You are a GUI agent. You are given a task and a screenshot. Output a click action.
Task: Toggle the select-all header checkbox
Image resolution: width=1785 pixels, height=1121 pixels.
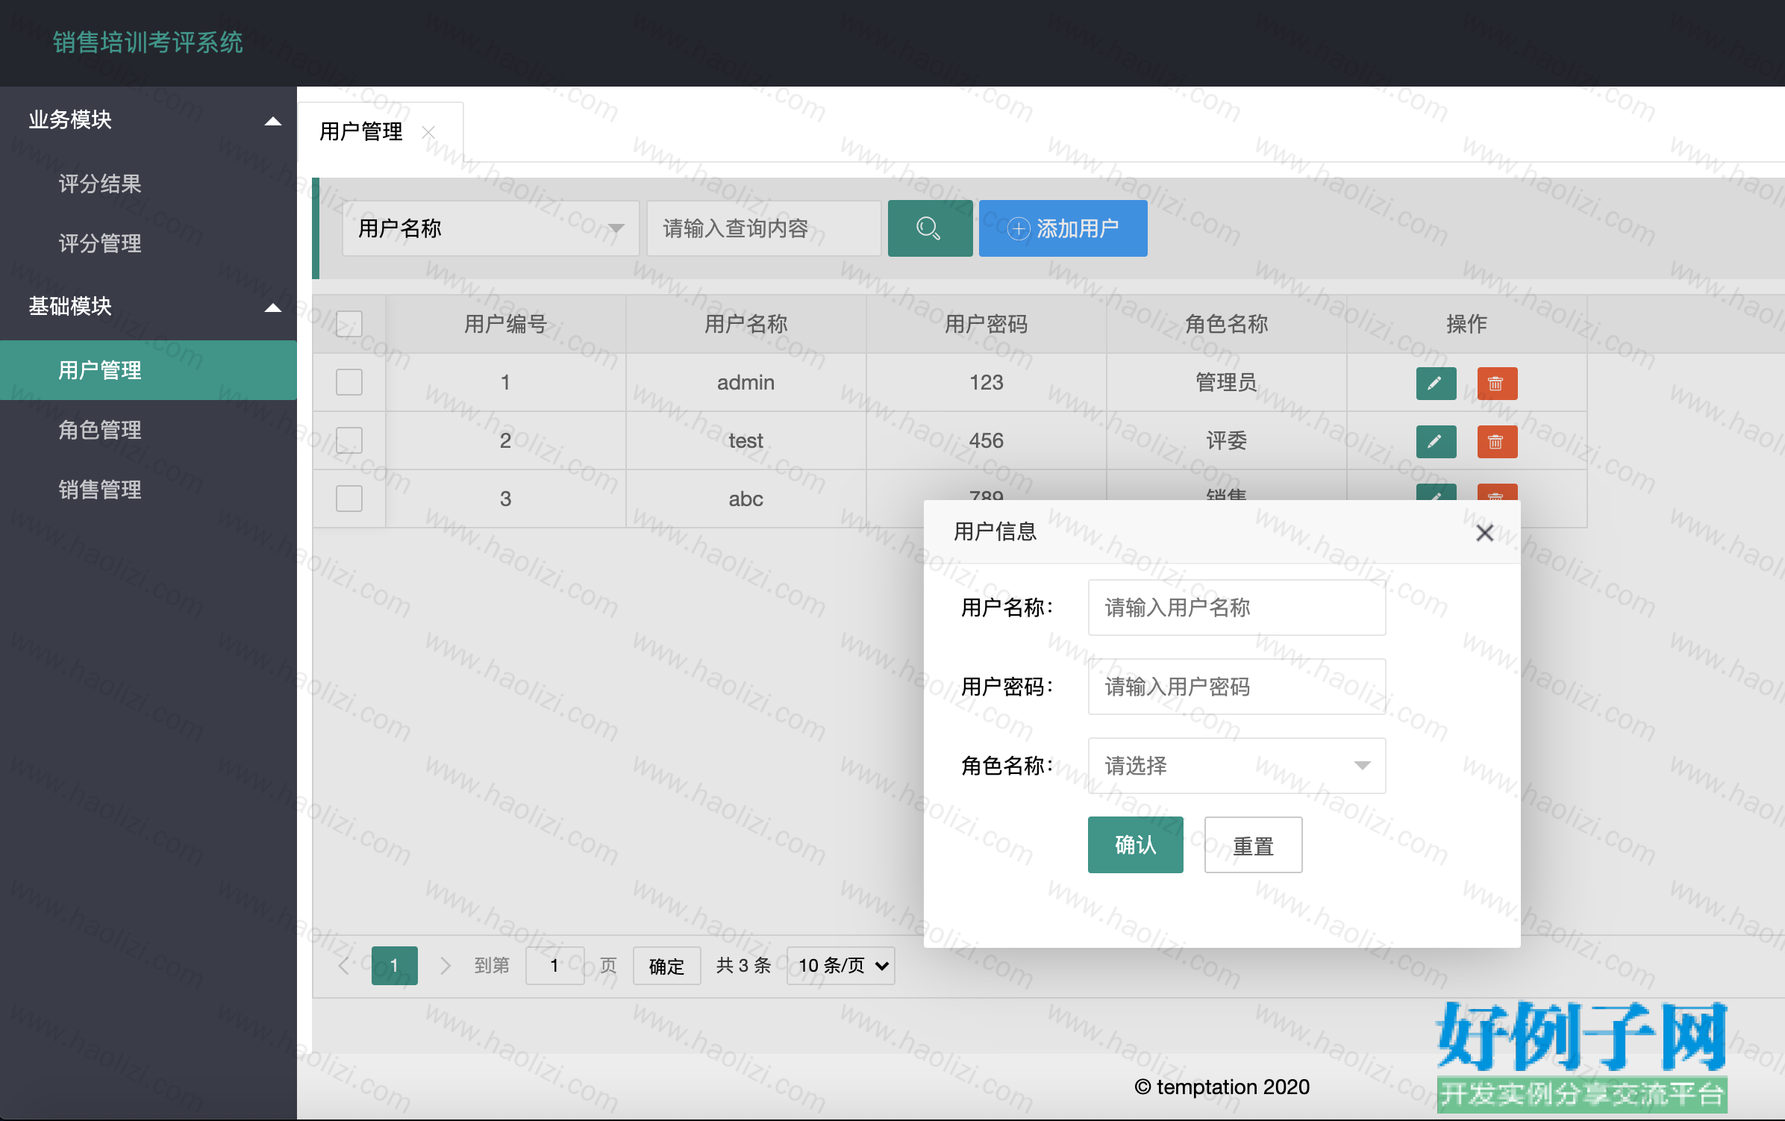click(x=349, y=324)
